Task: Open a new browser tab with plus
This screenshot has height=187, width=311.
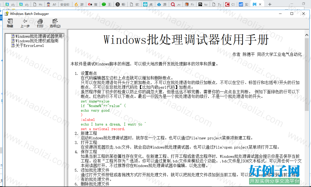Action: [270, 4]
